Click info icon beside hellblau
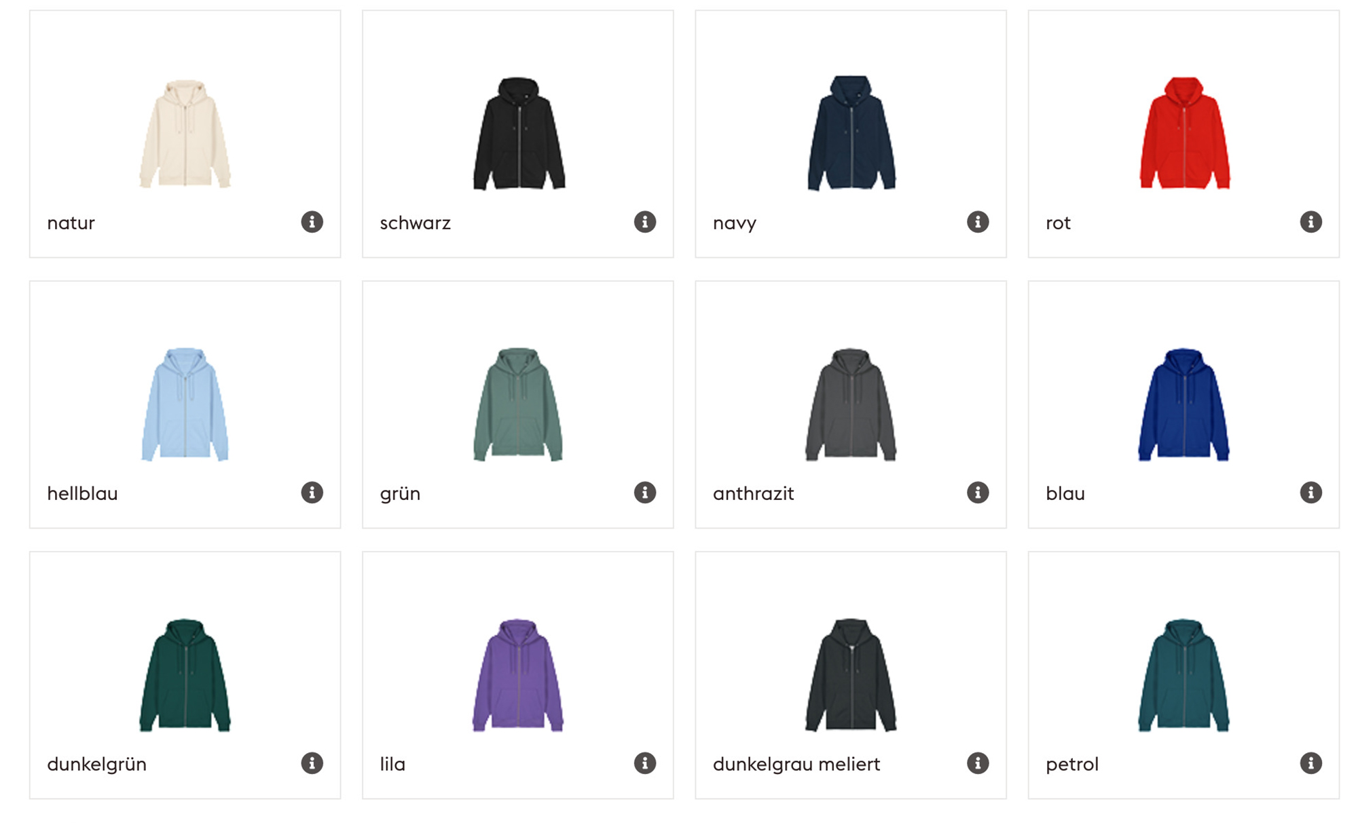1358x823 pixels. point(312,493)
